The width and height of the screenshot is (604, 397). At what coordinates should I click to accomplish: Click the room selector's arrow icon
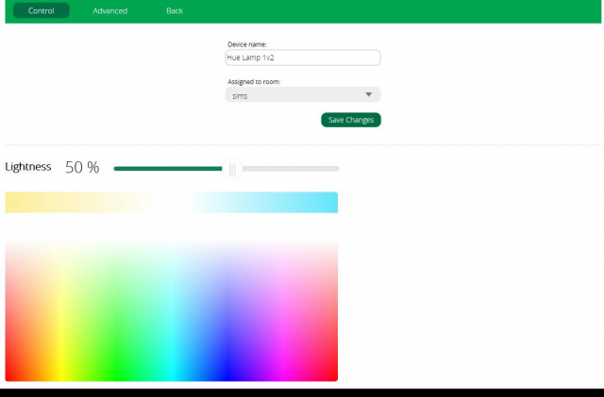(x=369, y=95)
